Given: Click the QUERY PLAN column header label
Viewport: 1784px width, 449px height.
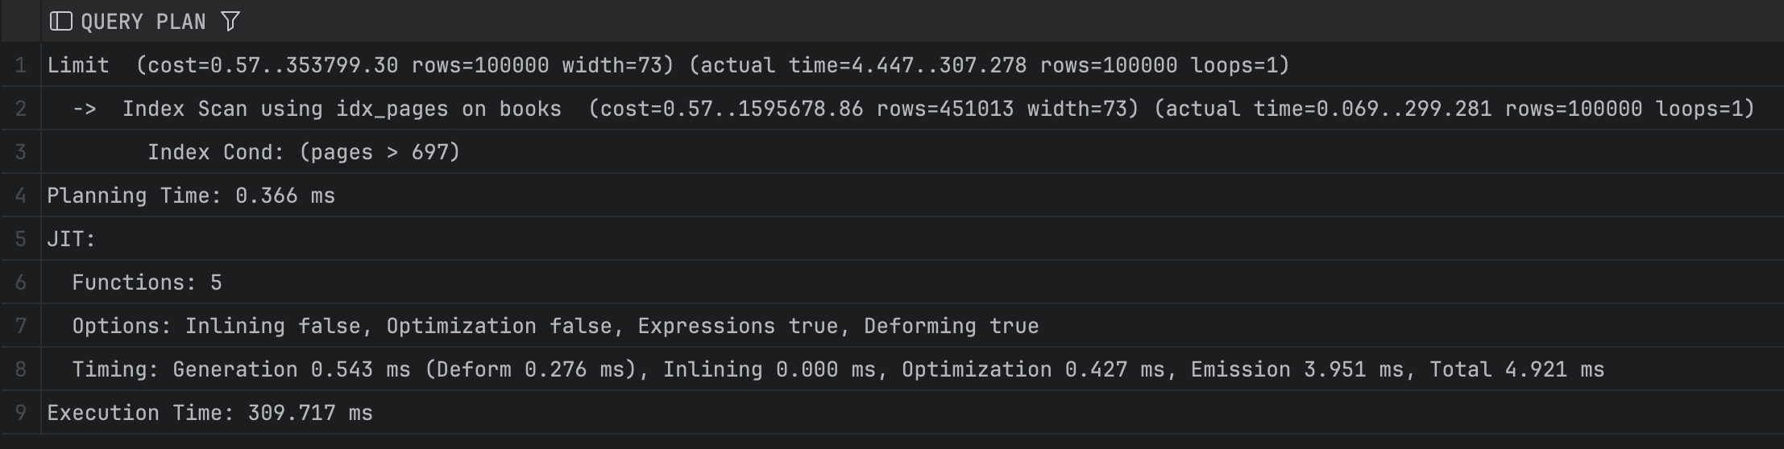Looking at the screenshot, I should 143,22.
